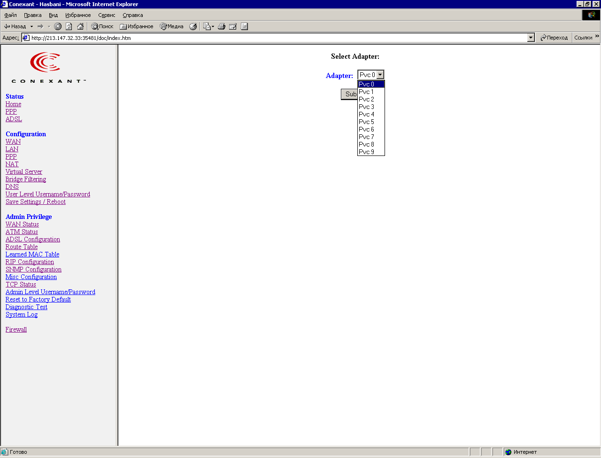
Task: Open the Ссылки links bar
Action: pyautogui.click(x=583, y=38)
